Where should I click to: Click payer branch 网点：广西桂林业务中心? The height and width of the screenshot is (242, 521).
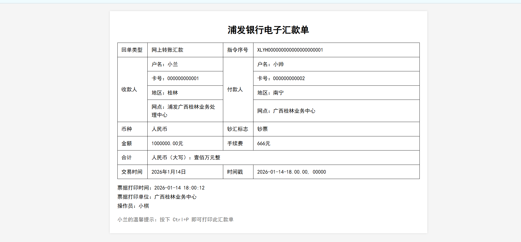[337, 111]
